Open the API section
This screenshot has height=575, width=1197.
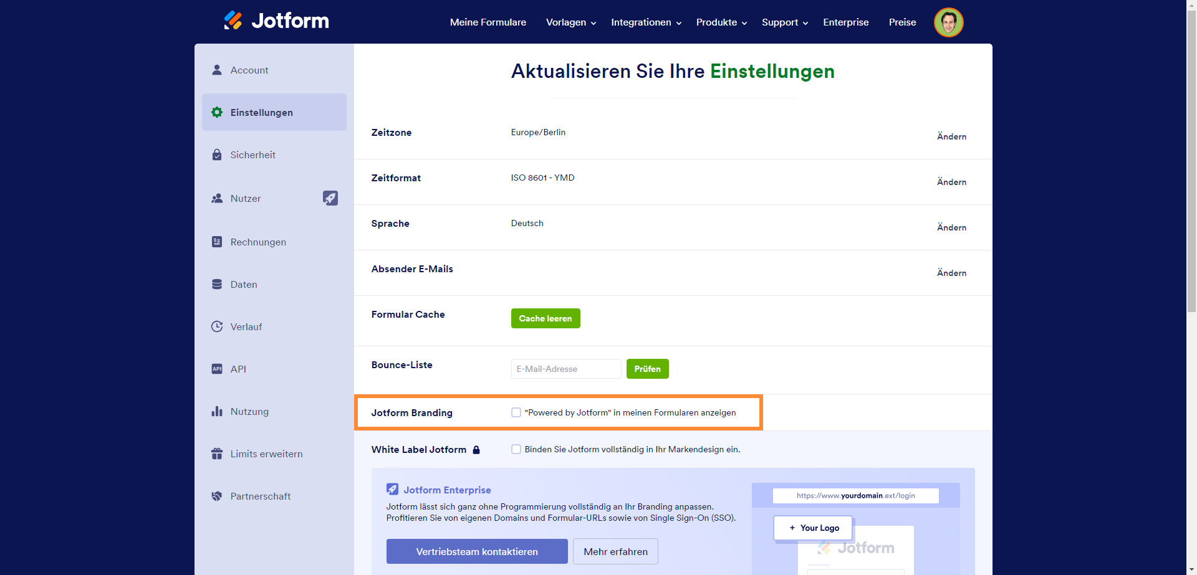tap(274, 369)
